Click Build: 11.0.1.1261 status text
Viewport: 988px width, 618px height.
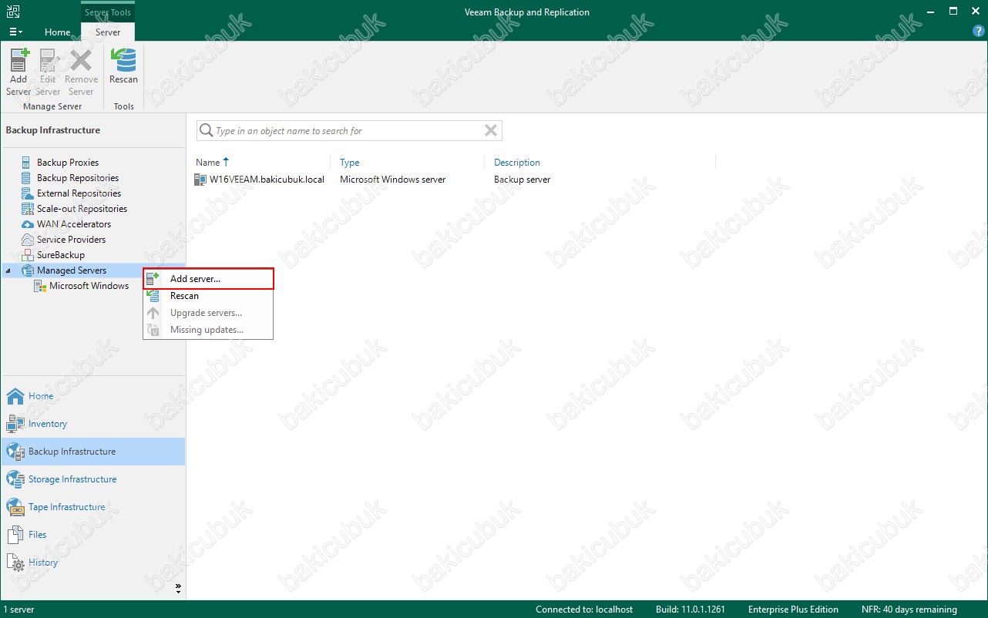point(691,610)
